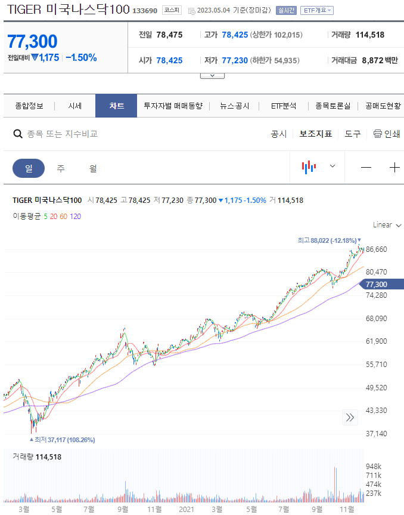Image resolution: width=404 pixels, height=515 pixels.
Task: Click the 948k volume axis label
Action: tap(374, 467)
